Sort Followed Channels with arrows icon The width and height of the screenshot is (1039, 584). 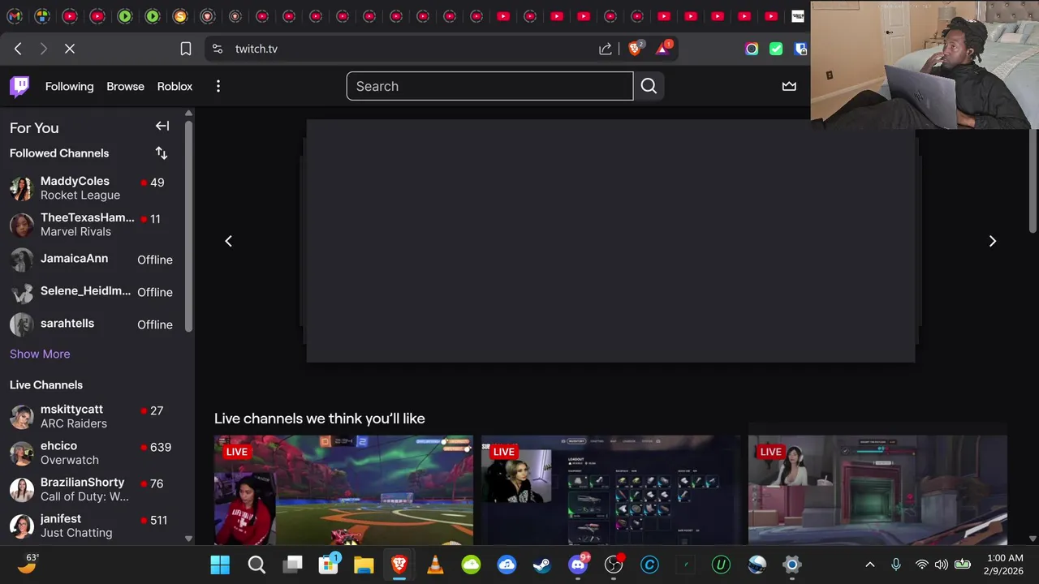coord(162,152)
